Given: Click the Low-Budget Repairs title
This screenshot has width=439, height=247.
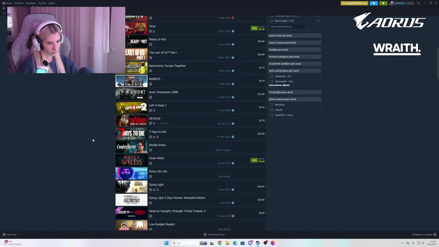Looking at the screenshot, I should 162,224.
